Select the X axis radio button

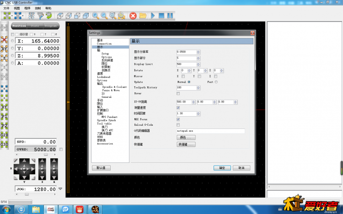click(x=12, y=41)
